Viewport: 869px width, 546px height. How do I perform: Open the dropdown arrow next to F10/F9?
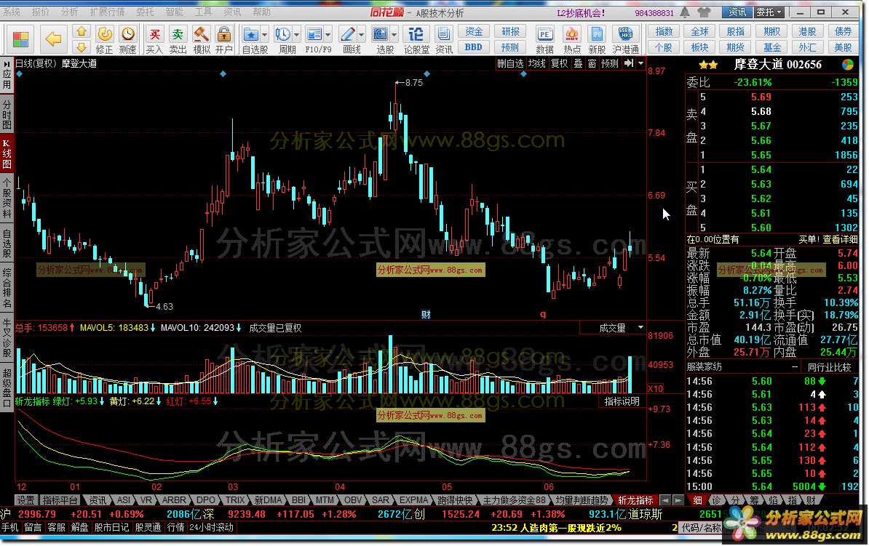point(328,35)
